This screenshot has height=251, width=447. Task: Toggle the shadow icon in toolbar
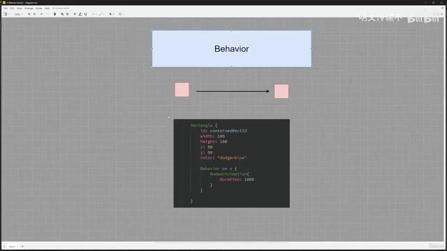point(86,14)
